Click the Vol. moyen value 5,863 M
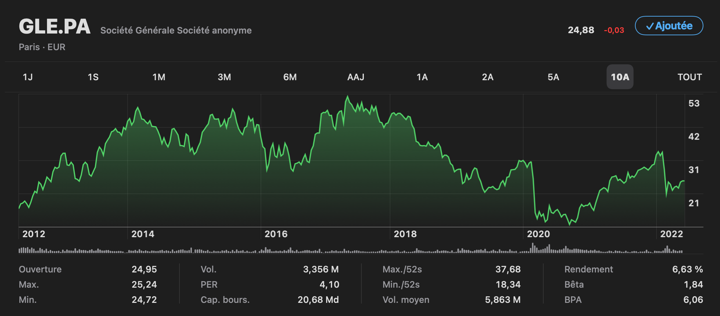The image size is (720, 316). click(x=503, y=300)
